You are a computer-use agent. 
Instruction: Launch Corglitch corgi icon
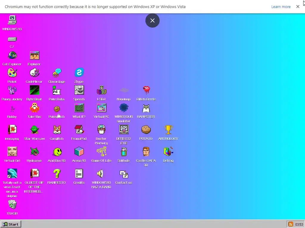point(57,130)
